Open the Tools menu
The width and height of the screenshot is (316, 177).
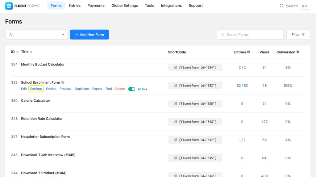coord(149,6)
